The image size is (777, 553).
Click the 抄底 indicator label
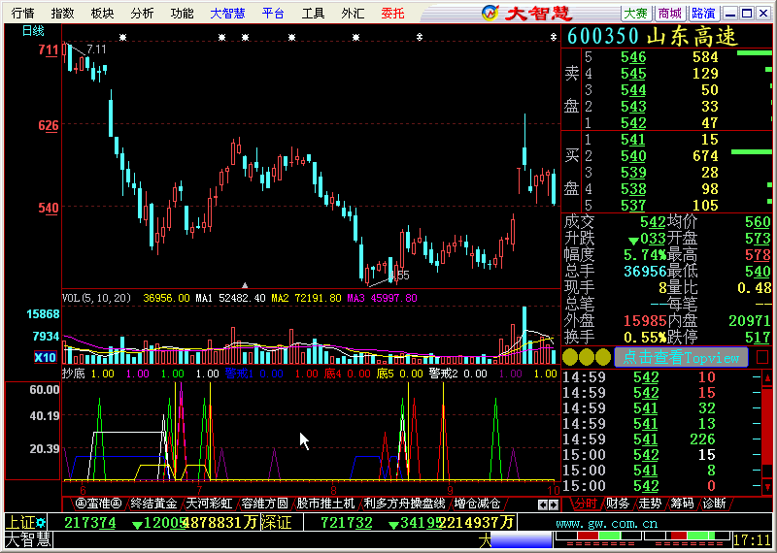[x=74, y=374]
